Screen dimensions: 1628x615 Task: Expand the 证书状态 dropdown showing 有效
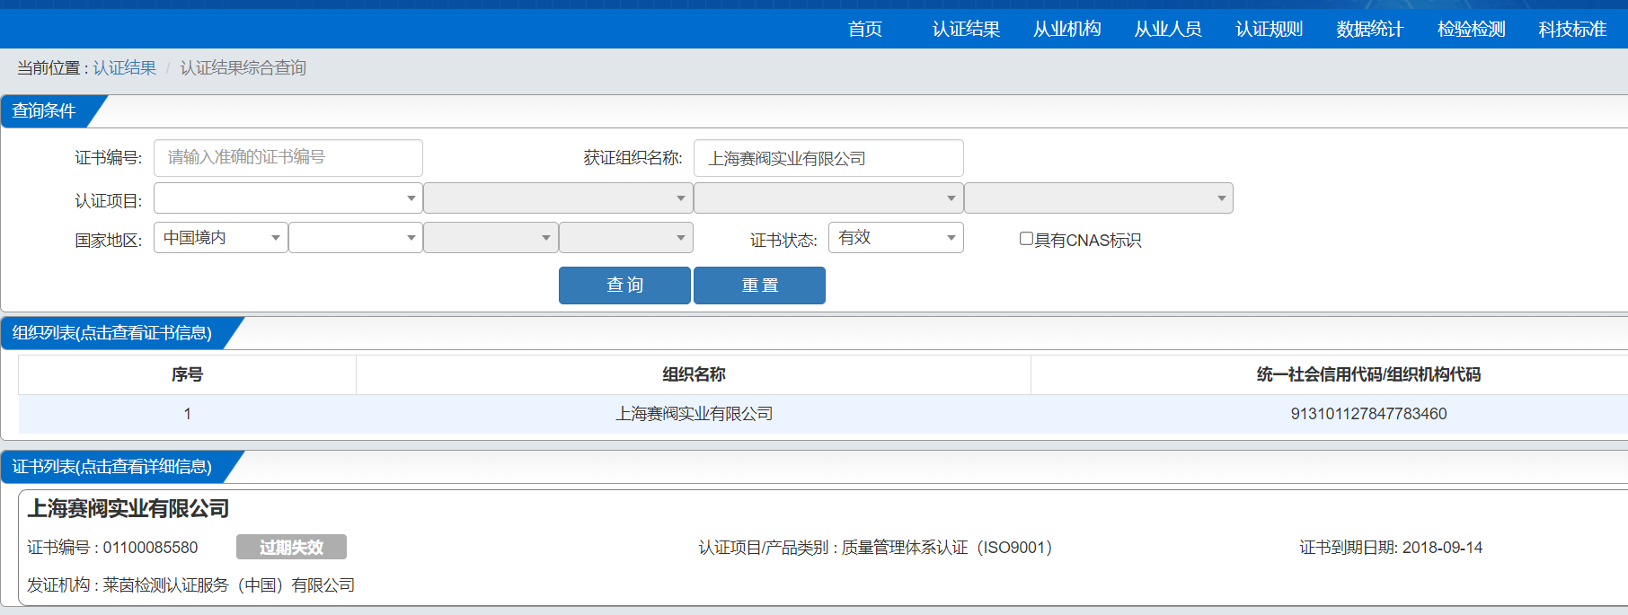896,238
